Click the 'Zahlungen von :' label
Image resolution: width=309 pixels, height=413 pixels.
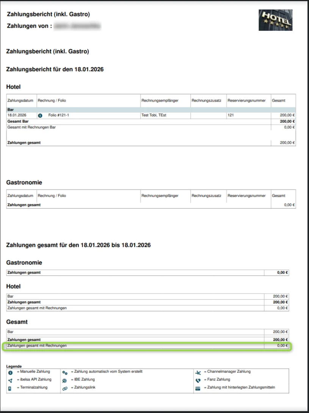pos(30,26)
